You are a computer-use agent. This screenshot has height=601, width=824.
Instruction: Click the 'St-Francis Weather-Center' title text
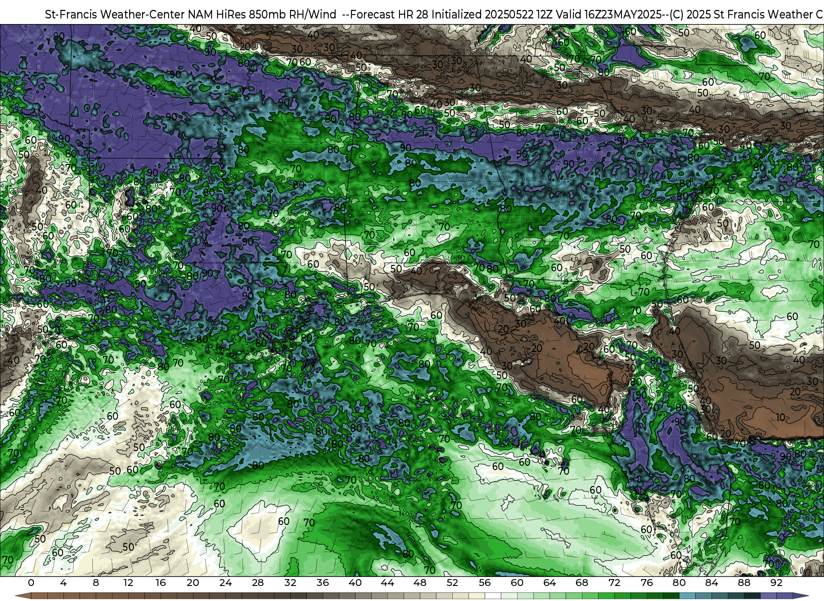point(115,15)
